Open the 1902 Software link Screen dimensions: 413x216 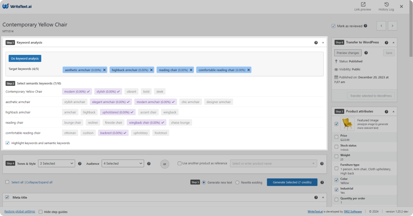[353, 211]
